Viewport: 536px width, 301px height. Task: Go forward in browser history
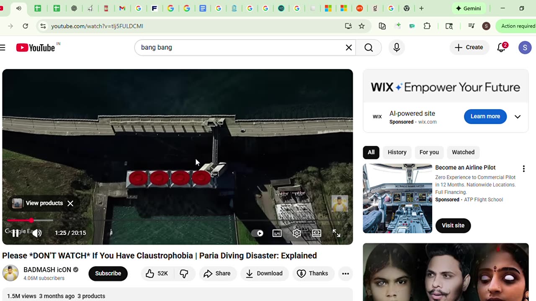(x=10, y=26)
